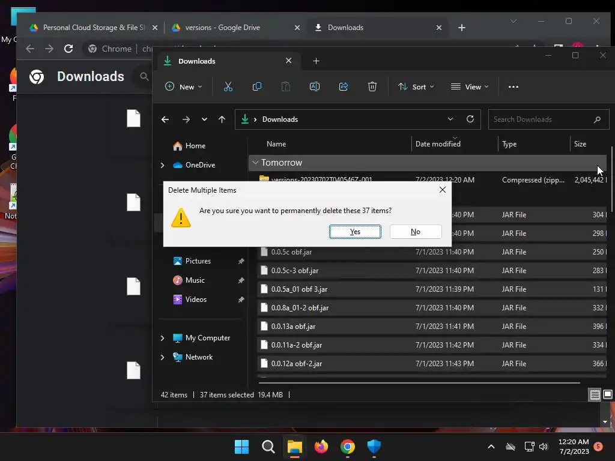The height and width of the screenshot is (461, 615).
Task: Select Home in the navigation pane
Action: click(x=195, y=146)
